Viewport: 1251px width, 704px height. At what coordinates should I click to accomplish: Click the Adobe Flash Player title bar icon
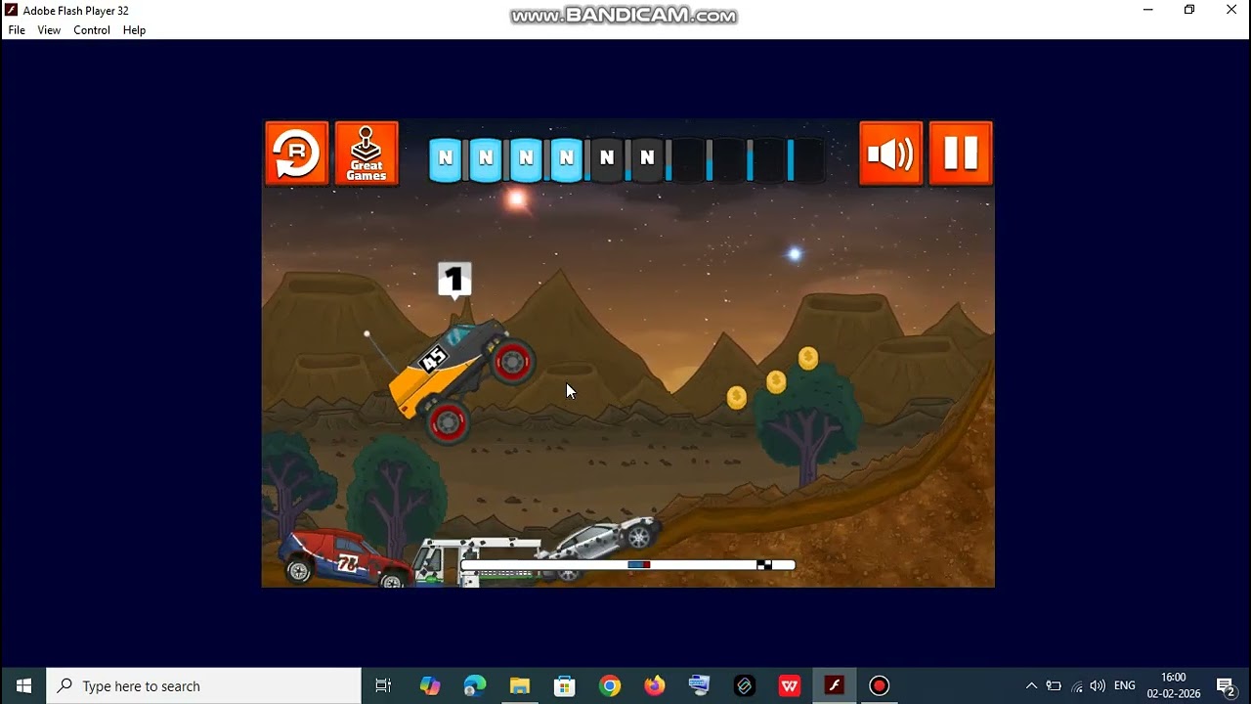tap(12, 11)
